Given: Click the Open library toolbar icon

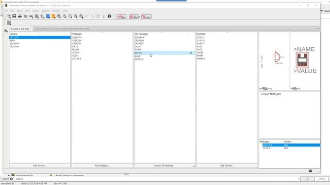Looking at the screenshot, I should 9,16.
